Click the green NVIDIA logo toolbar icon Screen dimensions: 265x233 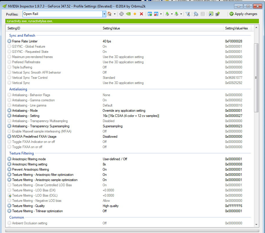point(128,14)
